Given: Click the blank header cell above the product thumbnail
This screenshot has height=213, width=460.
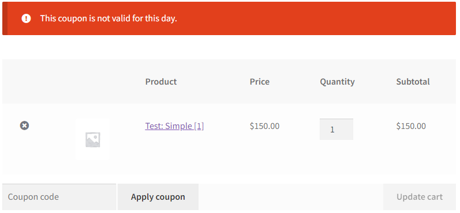Looking at the screenshot, I should pos(93,81).
